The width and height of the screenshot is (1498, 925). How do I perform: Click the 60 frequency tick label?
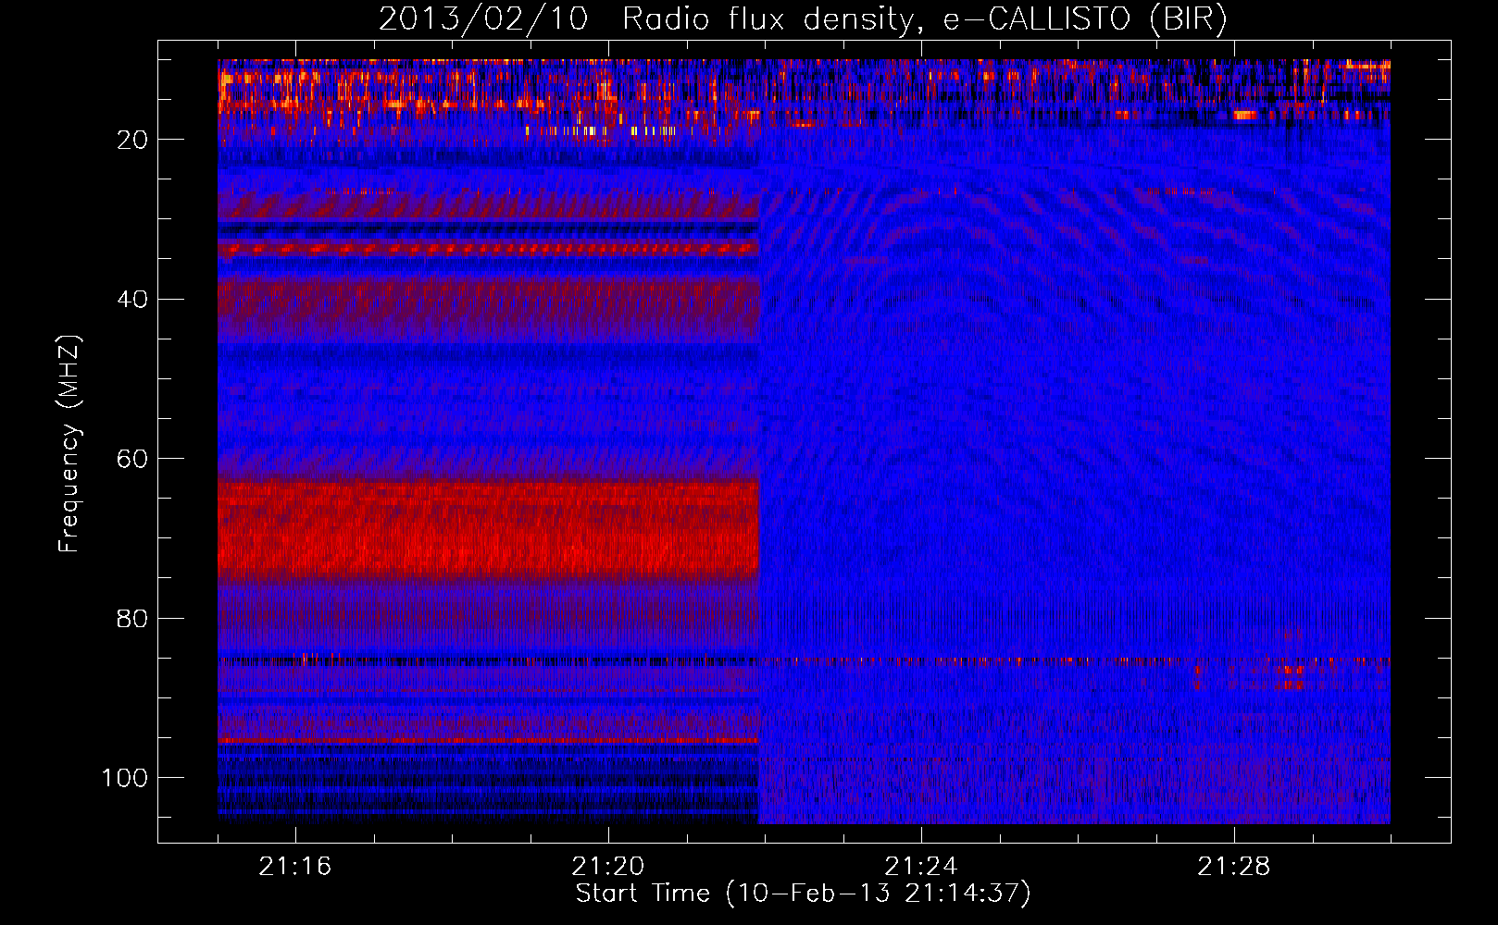(x=133, y=459)
